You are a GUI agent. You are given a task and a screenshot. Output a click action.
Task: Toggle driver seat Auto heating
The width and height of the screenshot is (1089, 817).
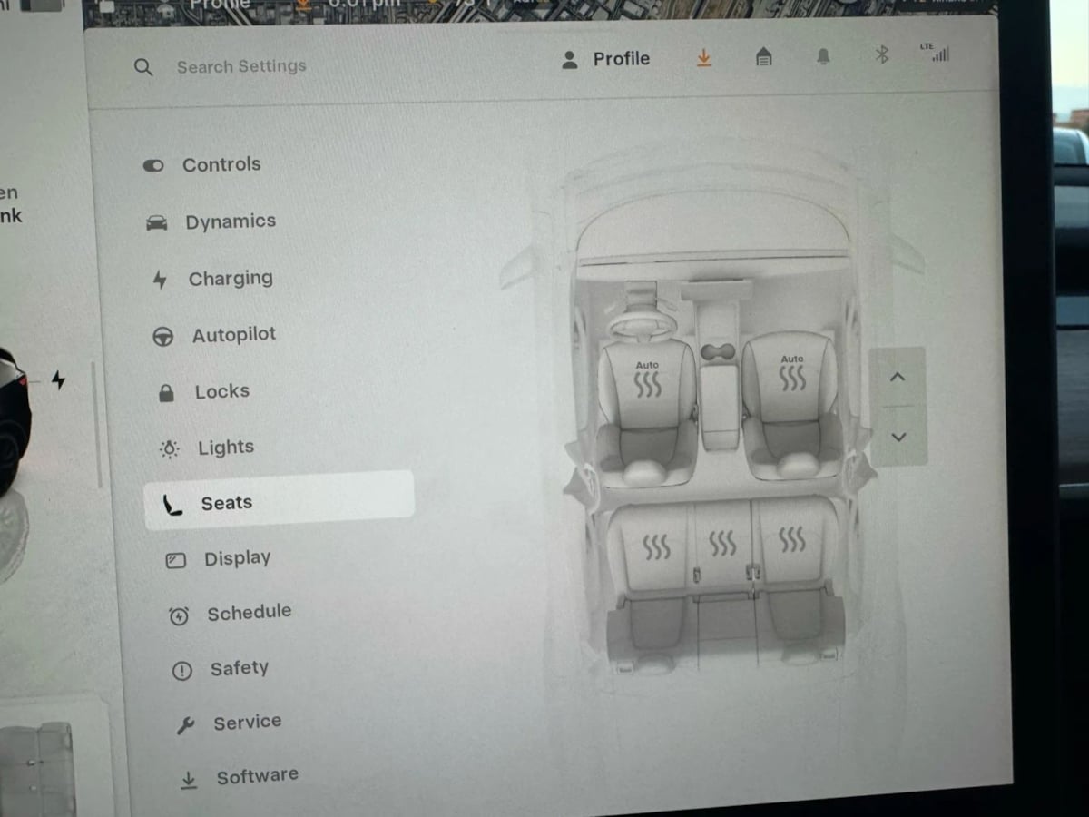coord(647,379)
